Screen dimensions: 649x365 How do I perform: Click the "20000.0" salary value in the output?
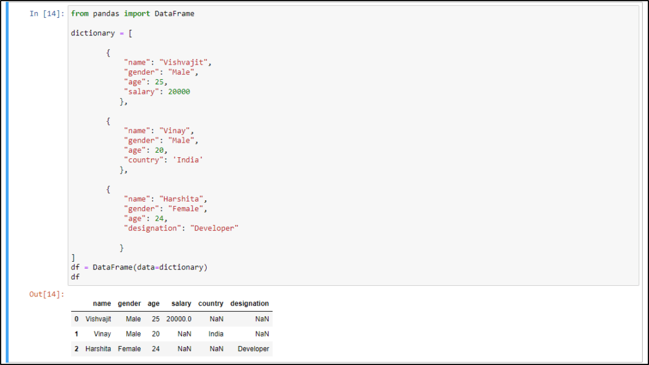coord(179,319)
